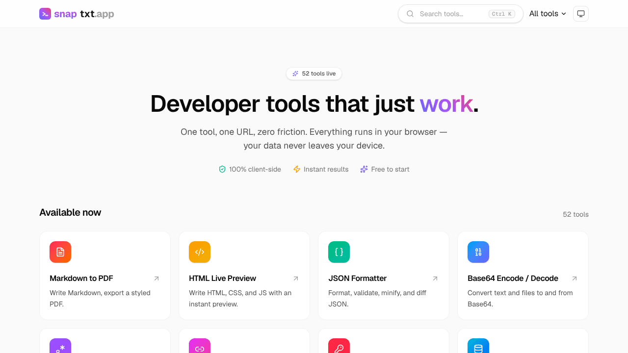Click the arrow icon on Base64 card

(x=575, y=278)
